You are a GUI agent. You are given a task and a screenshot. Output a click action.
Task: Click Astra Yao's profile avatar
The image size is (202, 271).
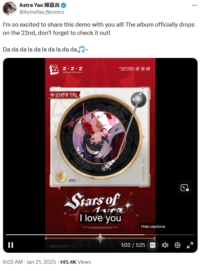click(x=10, y=9)
